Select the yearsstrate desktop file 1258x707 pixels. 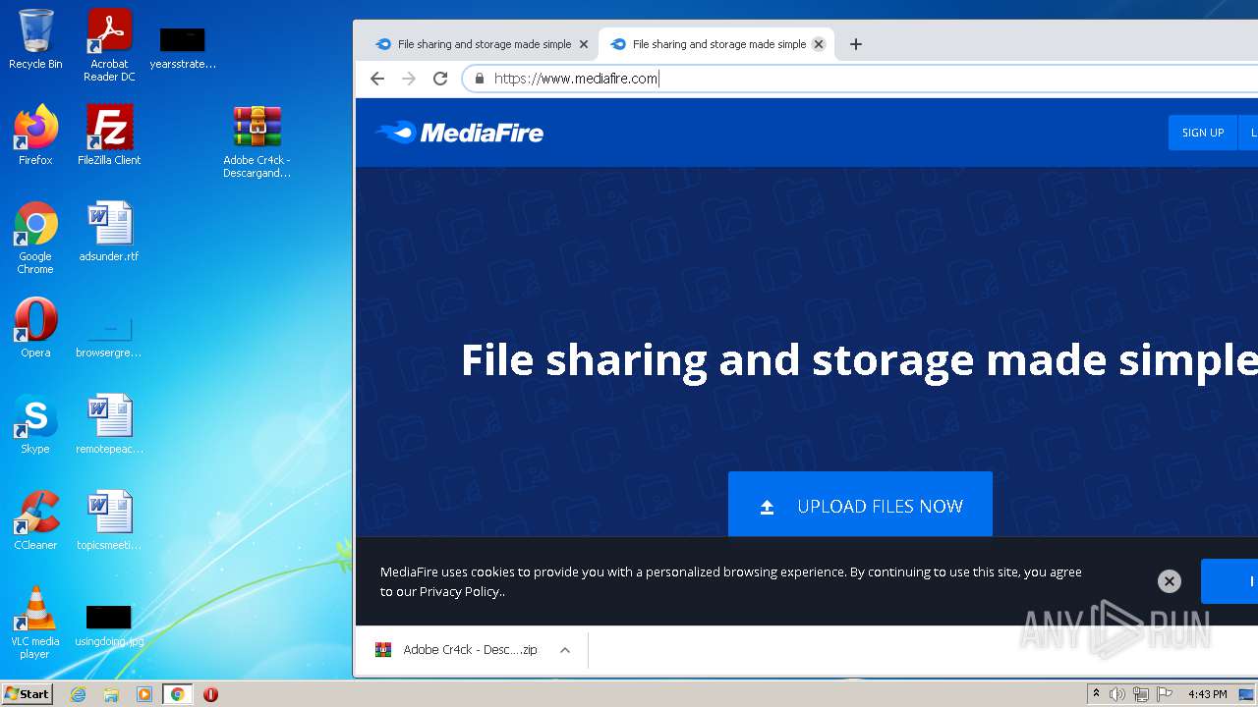[x=183, y=47]
